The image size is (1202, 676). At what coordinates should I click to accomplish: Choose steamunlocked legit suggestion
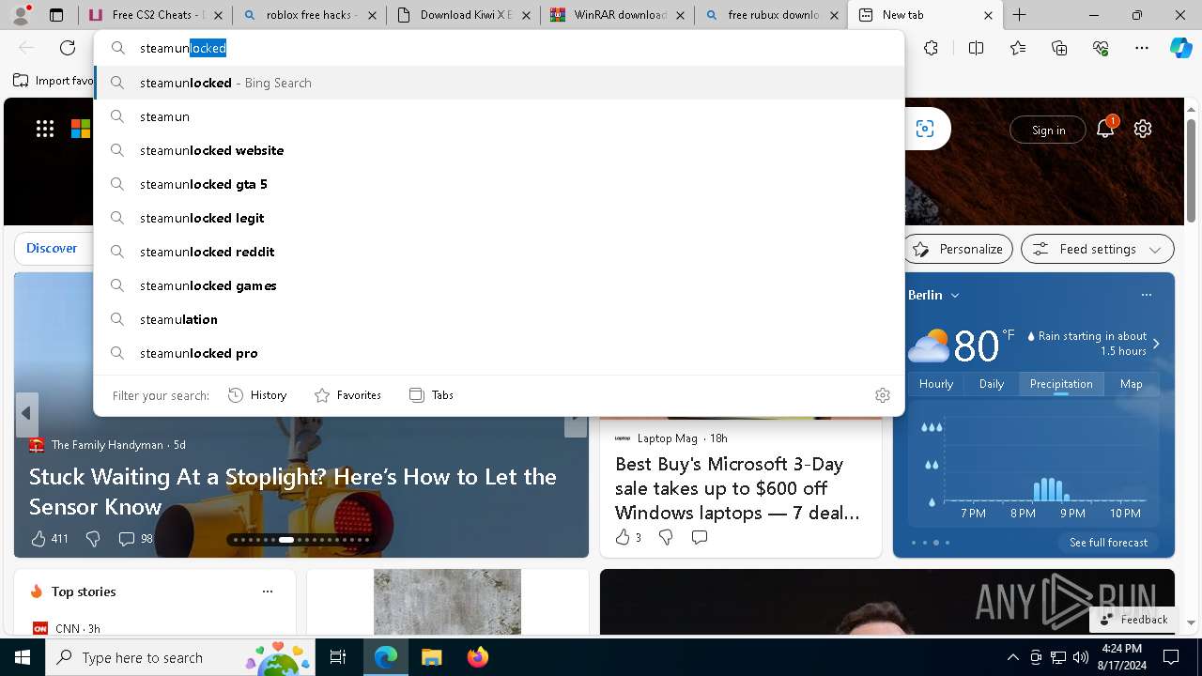(x=500, y=218)
